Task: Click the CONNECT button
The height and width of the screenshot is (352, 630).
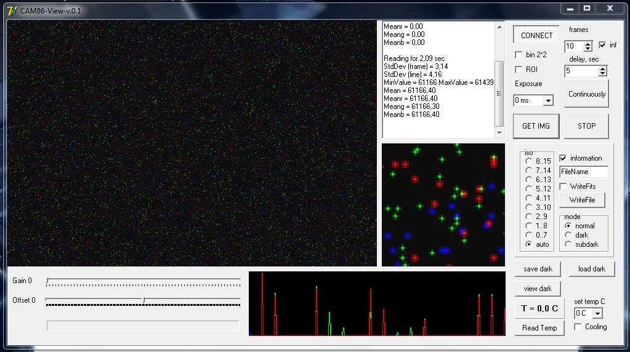Action: point(536,35)
